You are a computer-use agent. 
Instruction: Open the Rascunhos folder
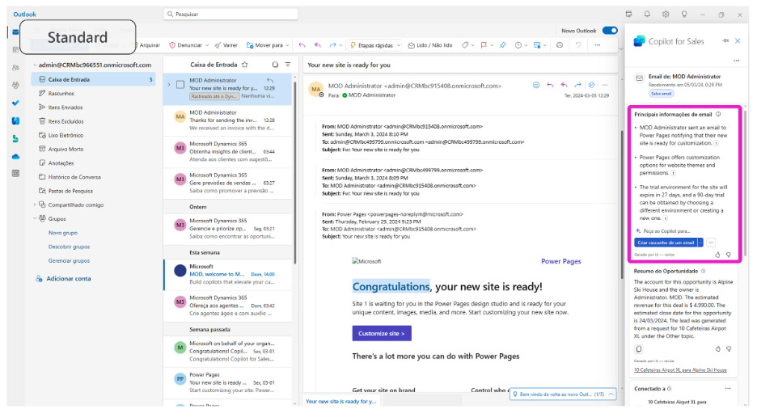(x=61, y=93)
